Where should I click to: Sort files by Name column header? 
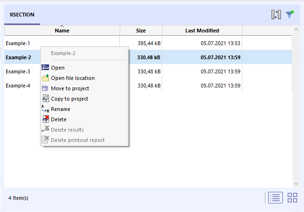click(62, 31)
